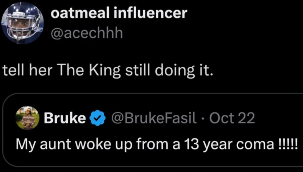
Task: Click the @acechhh handle
Action: click(x=86, y=34)
